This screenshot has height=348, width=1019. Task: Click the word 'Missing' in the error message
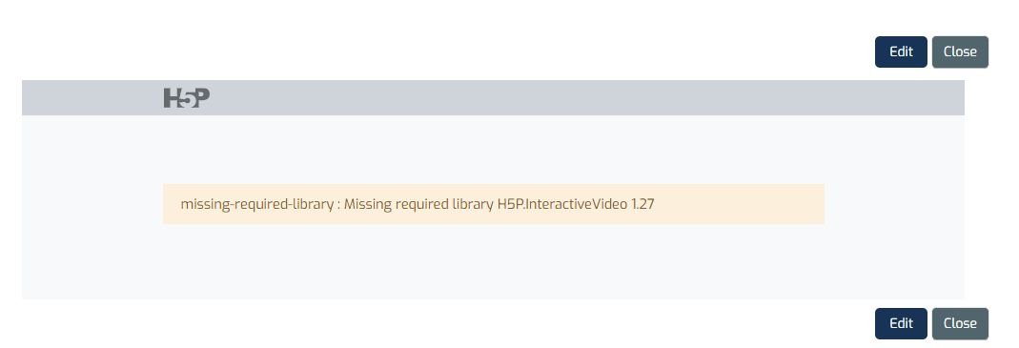click(x=367, y=204)
